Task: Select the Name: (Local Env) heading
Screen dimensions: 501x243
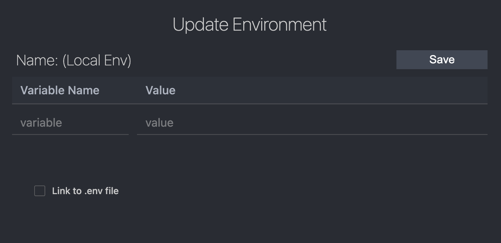Action: pos(73,60)
